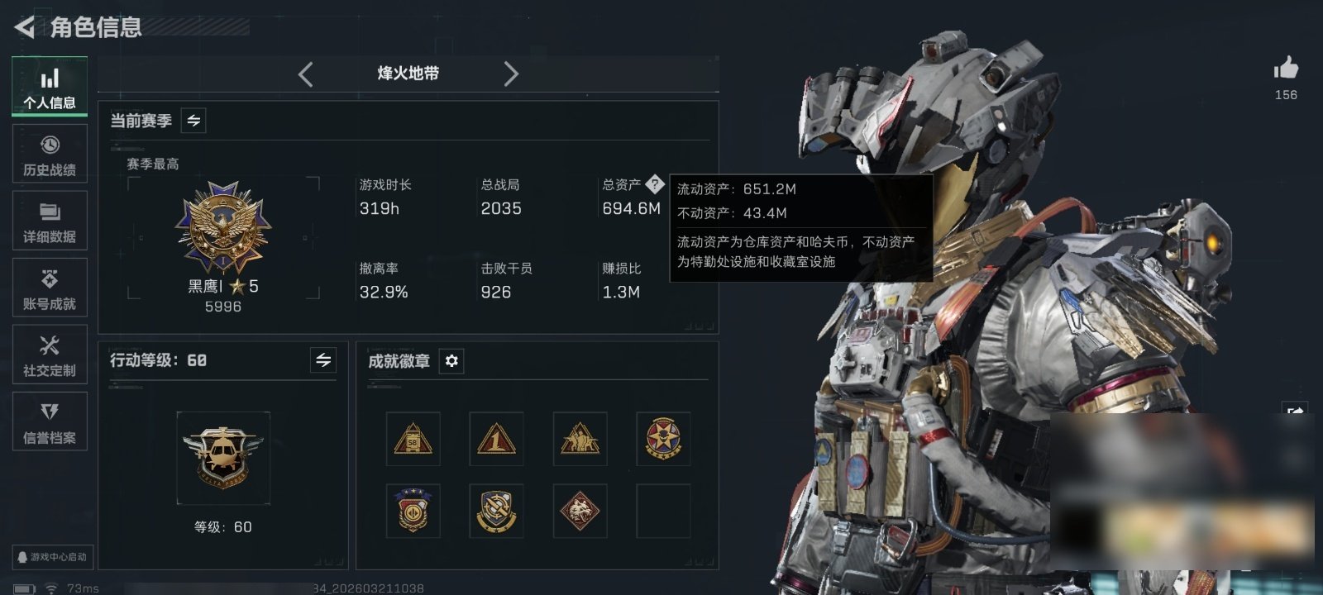Open 账号成就 account achievements
The image size is (1323, 595).
(x=50, y=288)
